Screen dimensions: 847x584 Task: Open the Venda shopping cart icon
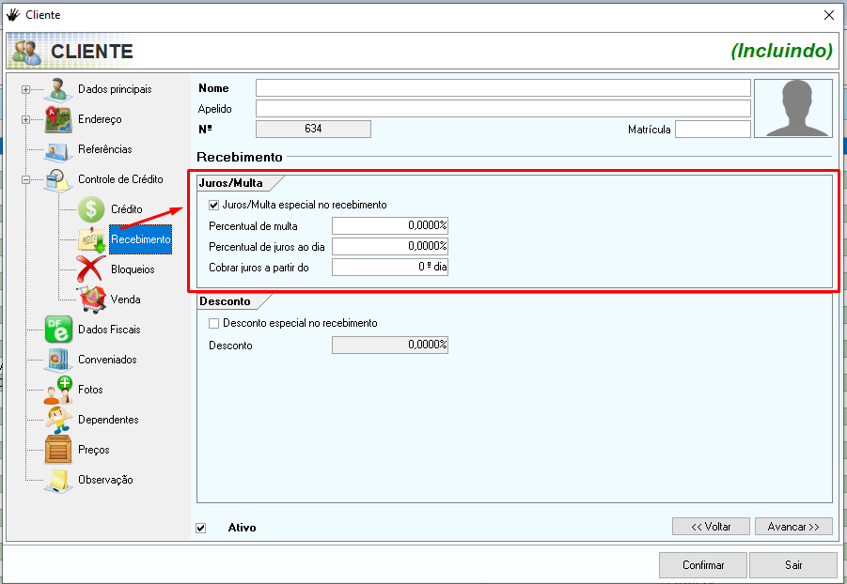pyautogui.click(x=91, y=300)
